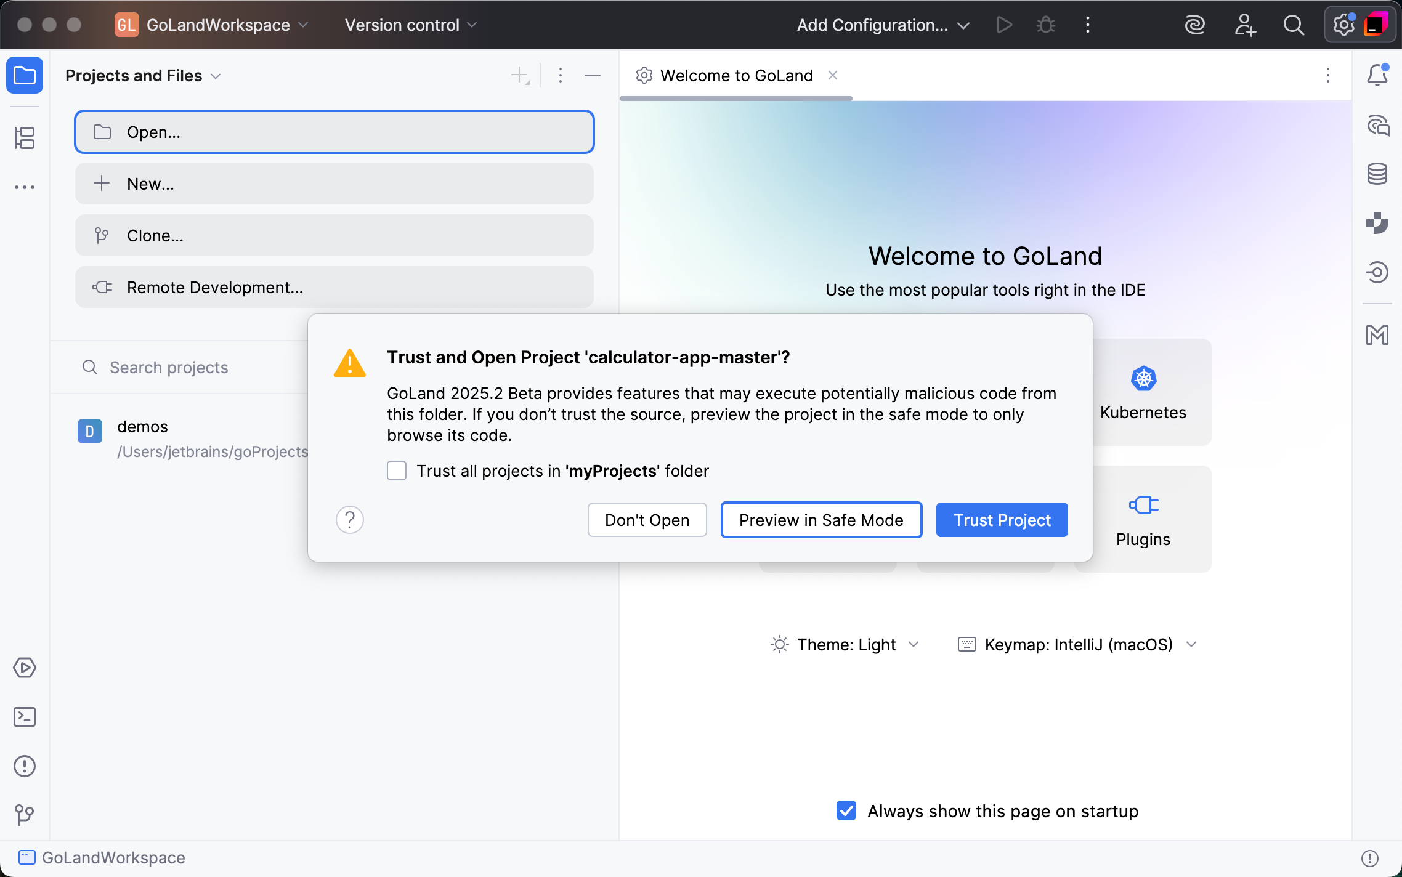Open the Notifications panel
Screen dimensions: 1402x877
[1377, 75]
